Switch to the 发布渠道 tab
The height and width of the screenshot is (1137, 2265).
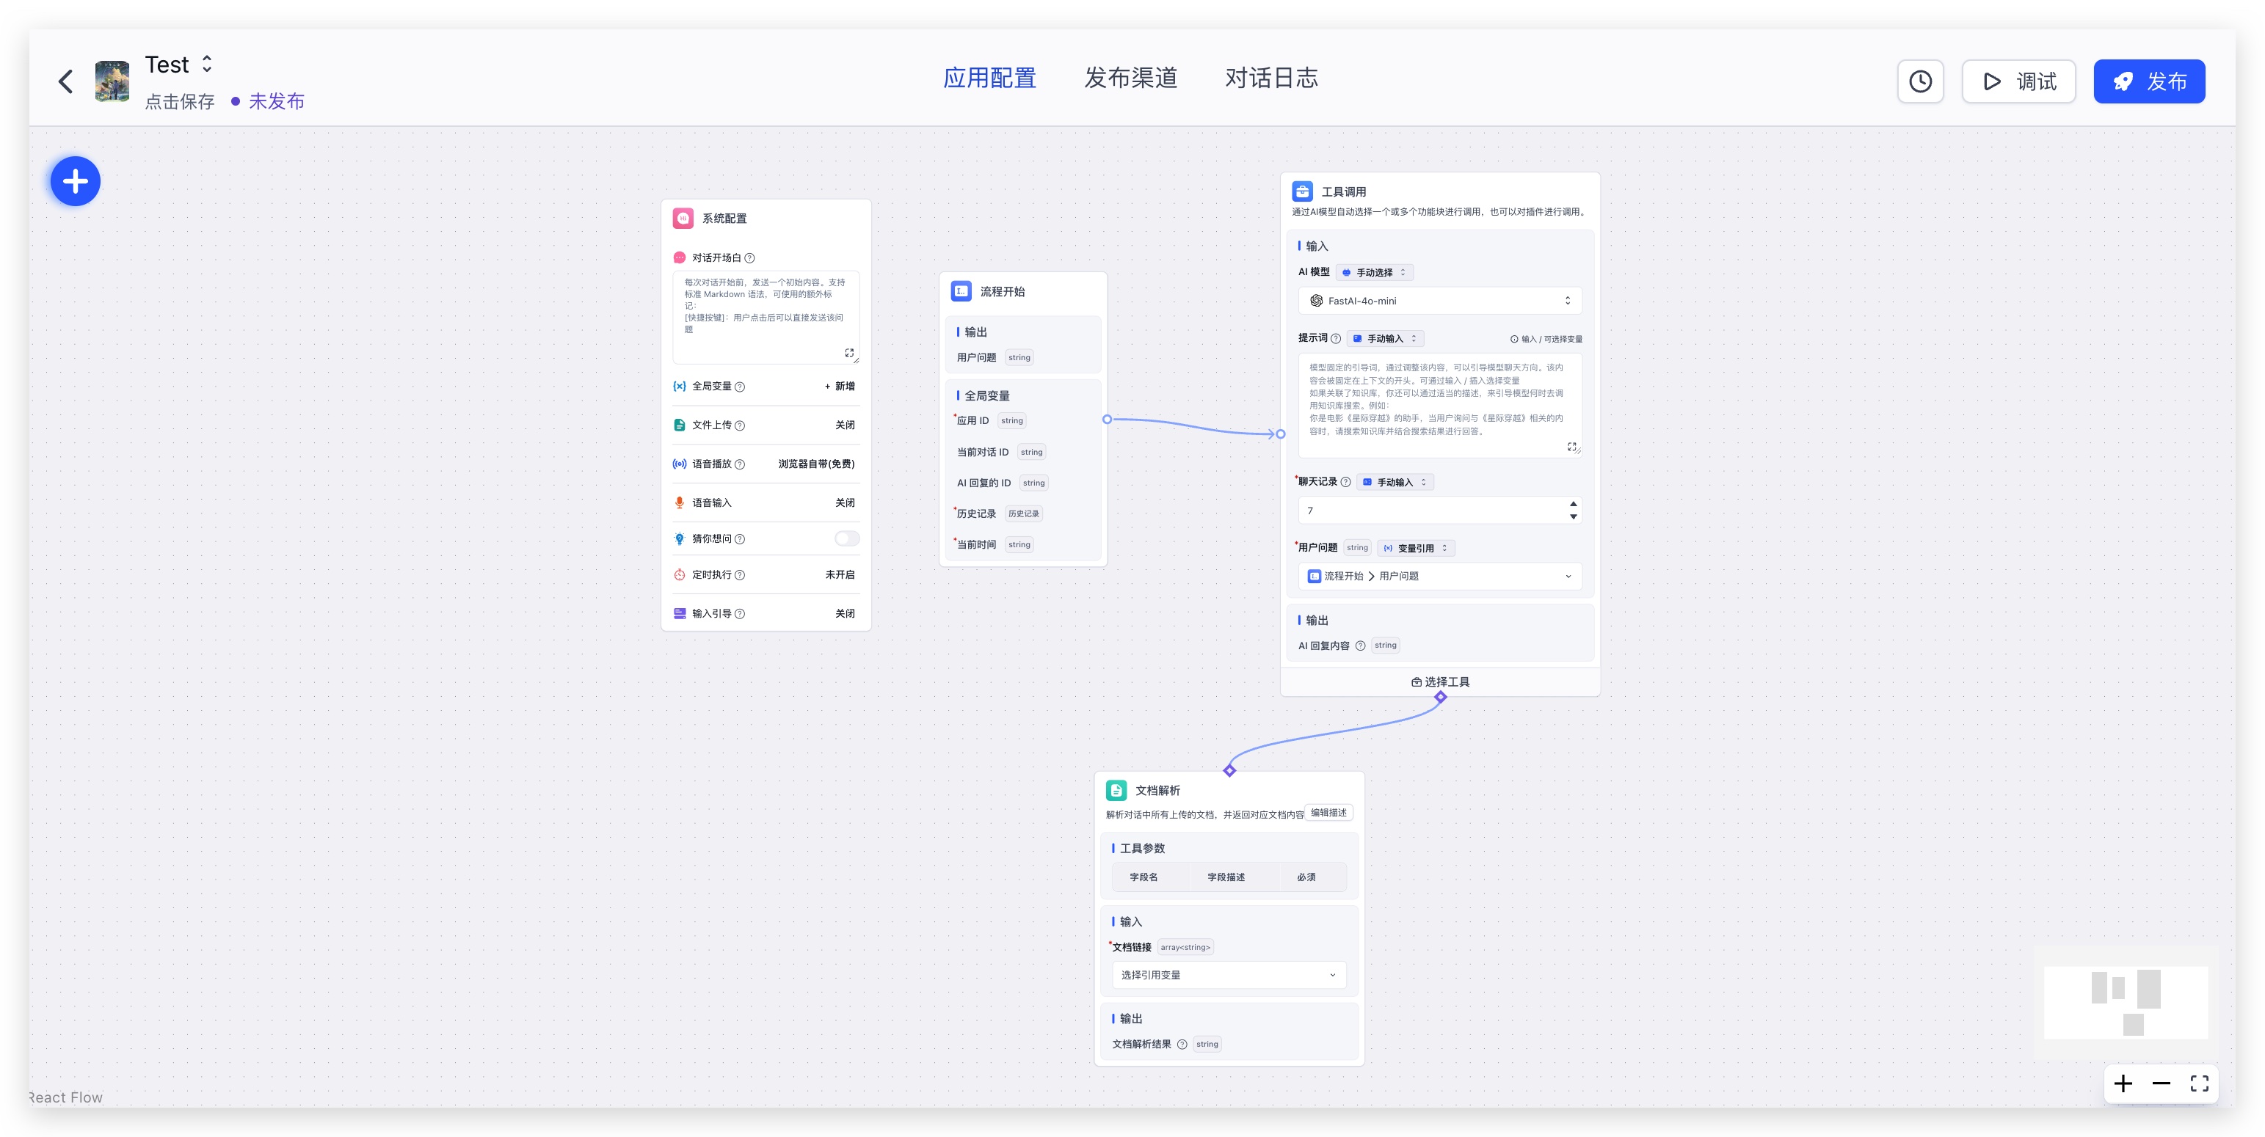[x=1130, y=78]
